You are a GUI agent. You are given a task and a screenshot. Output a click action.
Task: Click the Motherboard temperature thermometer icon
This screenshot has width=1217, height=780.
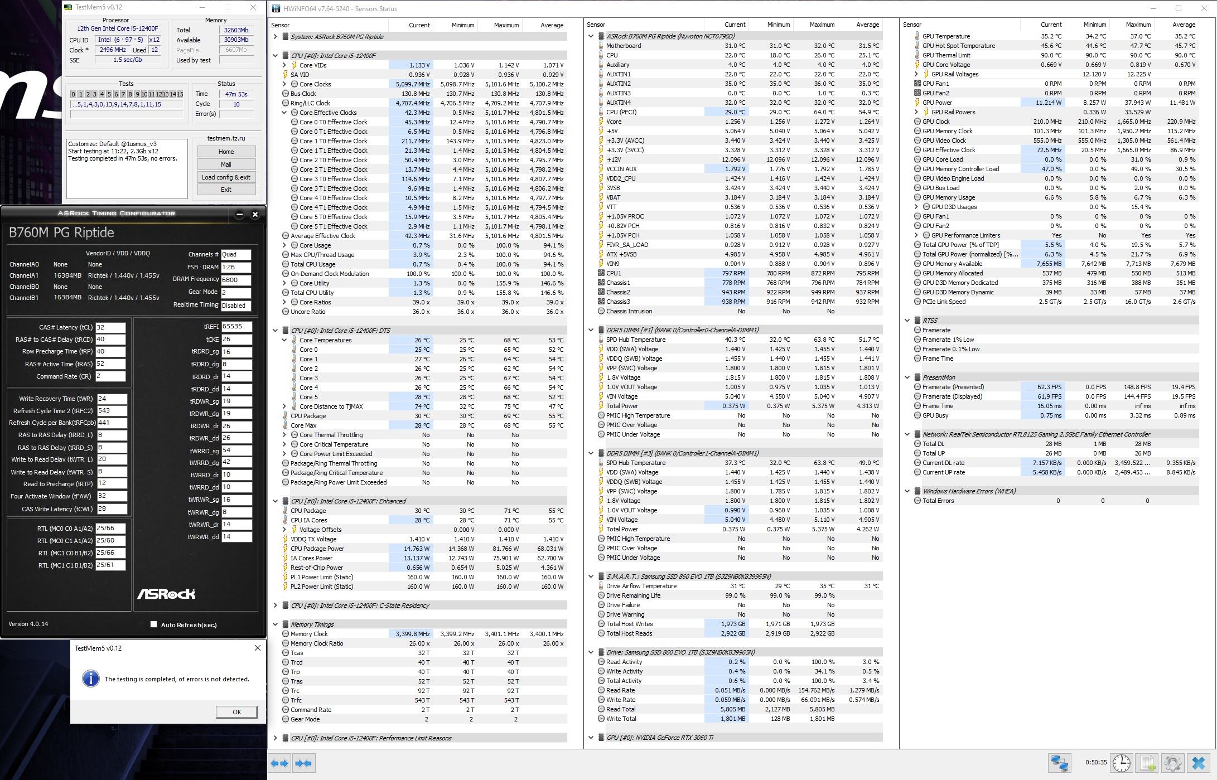point(601,46)
